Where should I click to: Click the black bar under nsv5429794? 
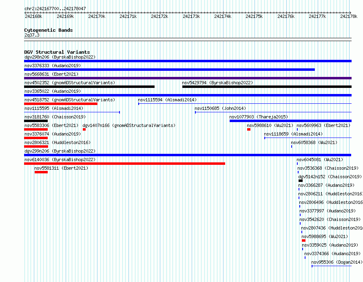click(267, 87)
